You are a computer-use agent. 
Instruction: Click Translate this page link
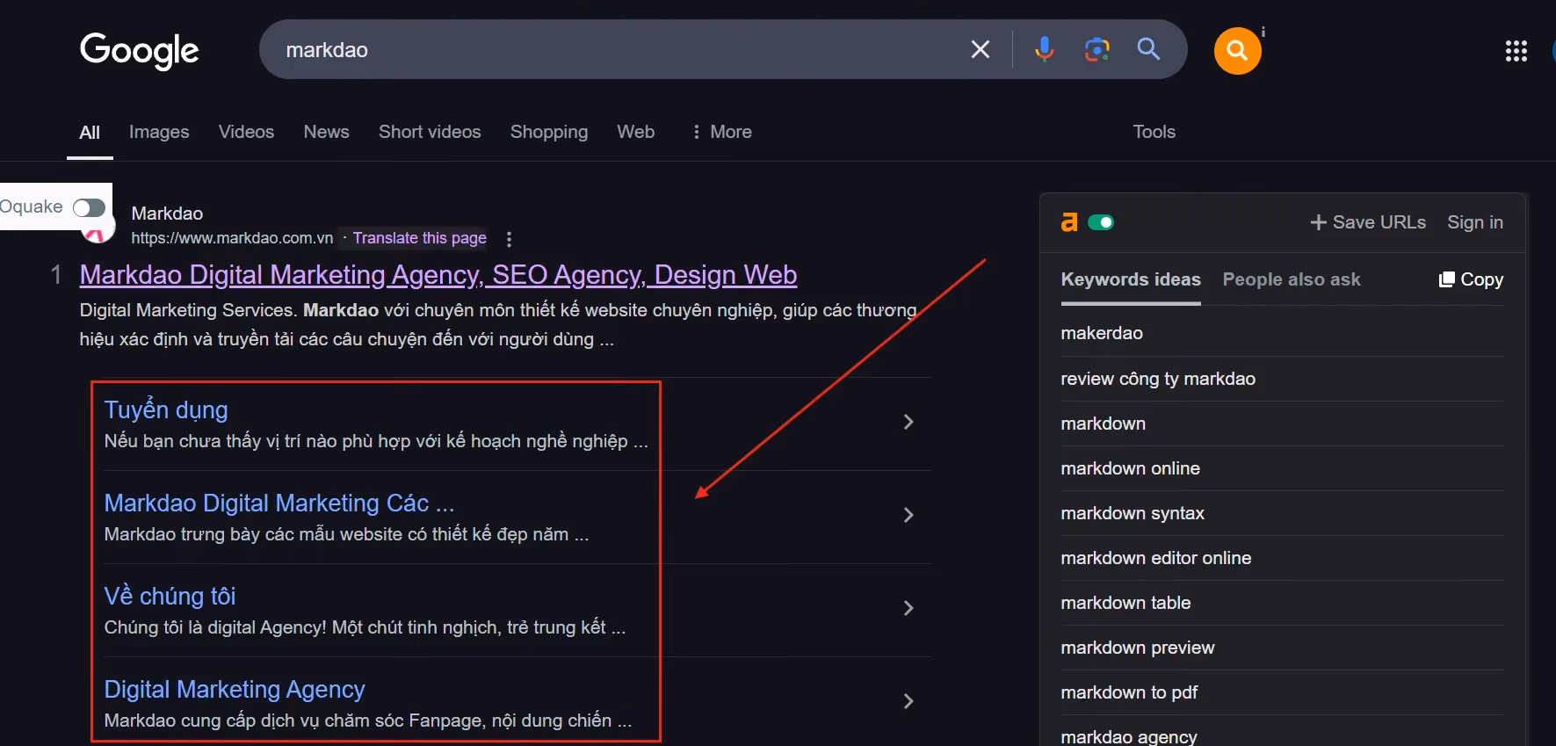[x=420, y=238]
